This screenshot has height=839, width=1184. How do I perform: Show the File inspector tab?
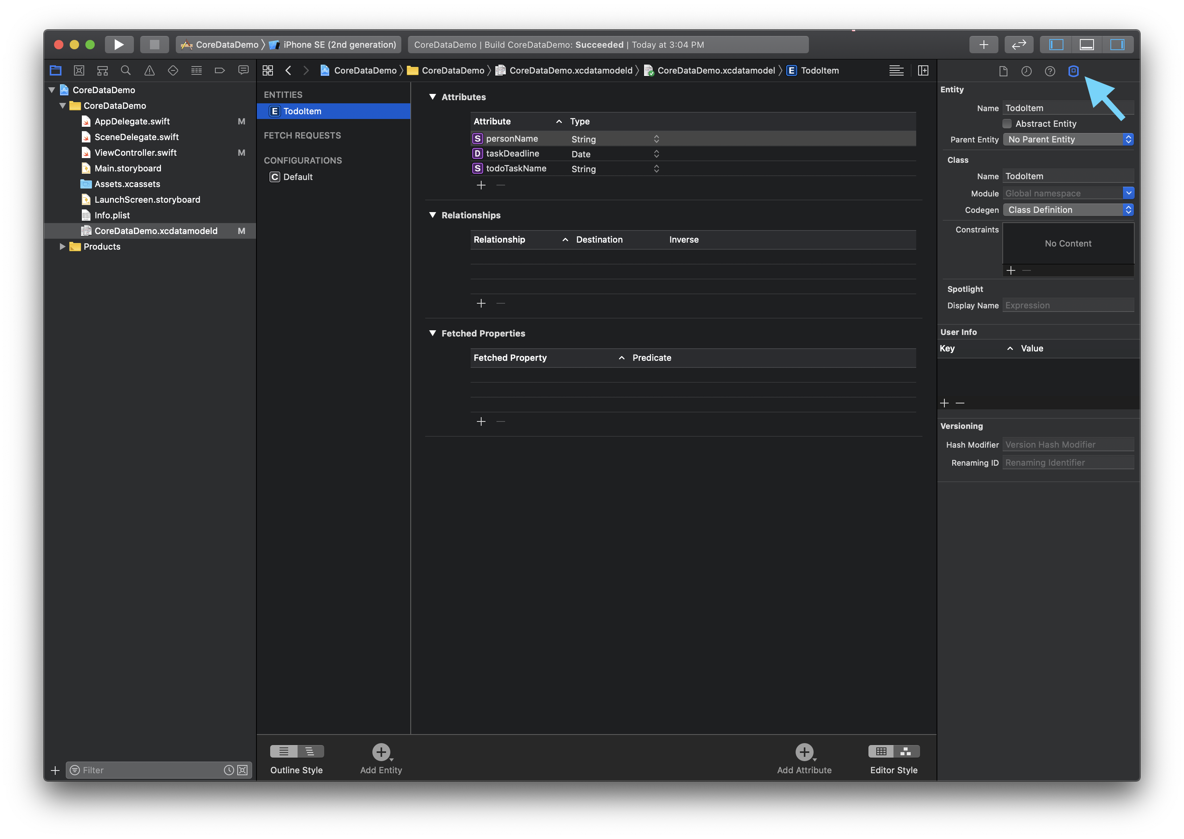coord(1003,71)
